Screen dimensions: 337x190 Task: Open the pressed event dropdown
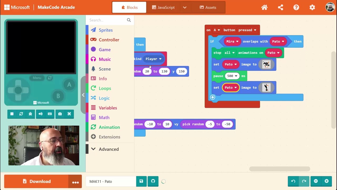pyautogui.click(x=247, y=30)
